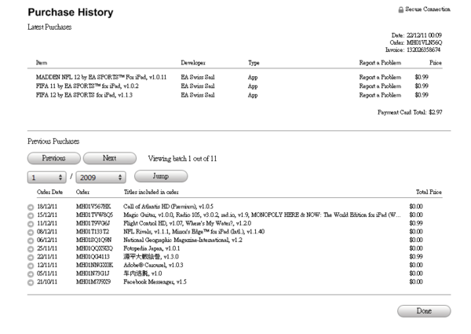Click arrow icon next to 08/12/11 order
The image size is (471, 334).
tap(31, 232)
